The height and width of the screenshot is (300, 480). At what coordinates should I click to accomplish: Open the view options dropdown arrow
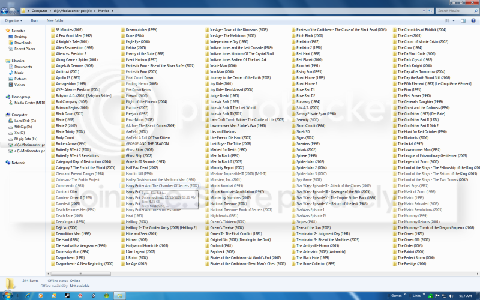coord(454,20)
